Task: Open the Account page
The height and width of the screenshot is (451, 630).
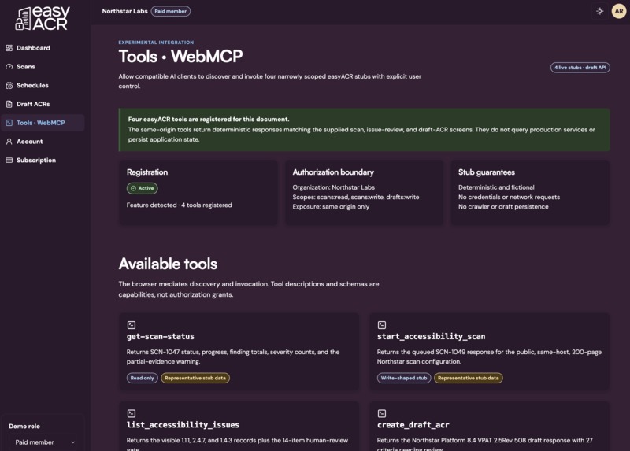Action: (43, 142)
